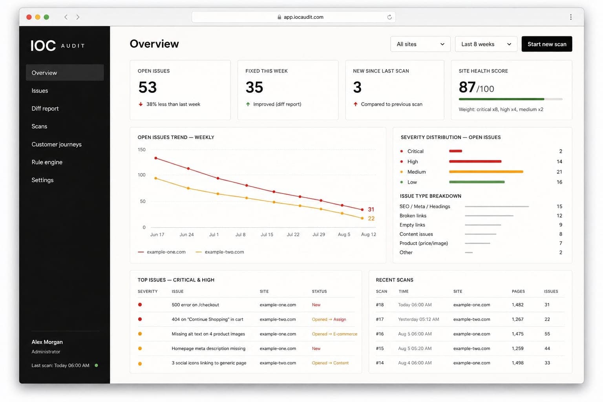Open scan #15 in Recent Scans
This screenshot has height=402, width=603.
pos(470,348)
